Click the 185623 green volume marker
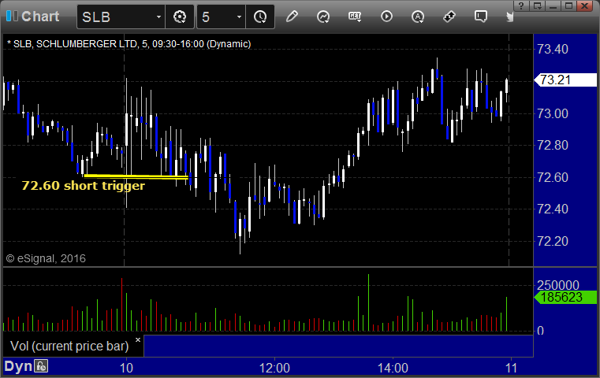 point(565,297)
